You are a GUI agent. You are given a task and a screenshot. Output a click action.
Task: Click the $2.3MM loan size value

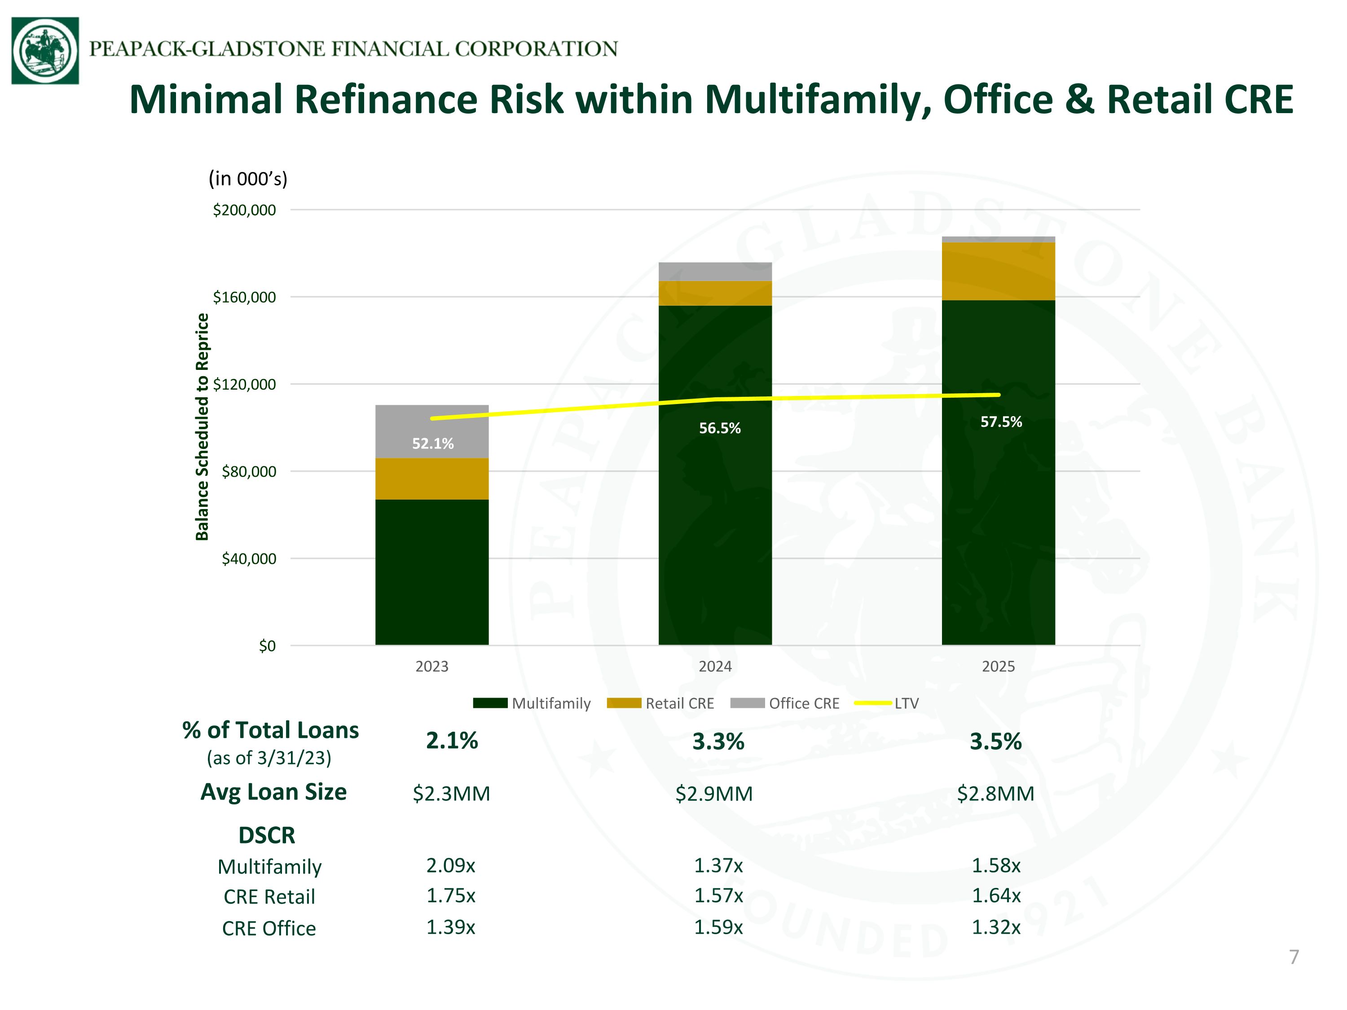[x=451, y=794]
